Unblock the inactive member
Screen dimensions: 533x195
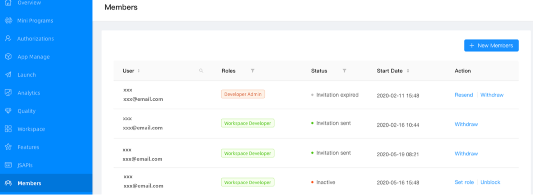point(490,182)
